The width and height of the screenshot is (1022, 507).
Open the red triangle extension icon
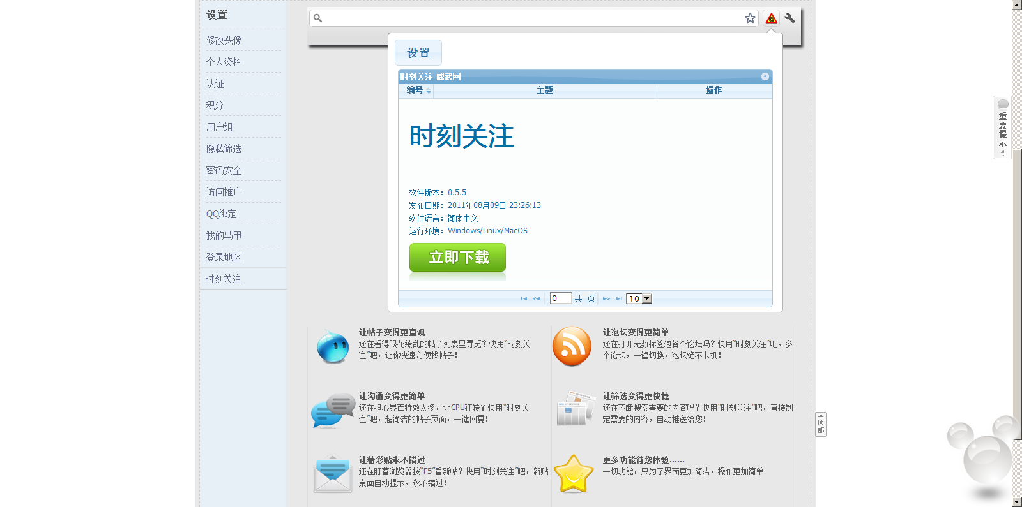click(x=772, y=18)
